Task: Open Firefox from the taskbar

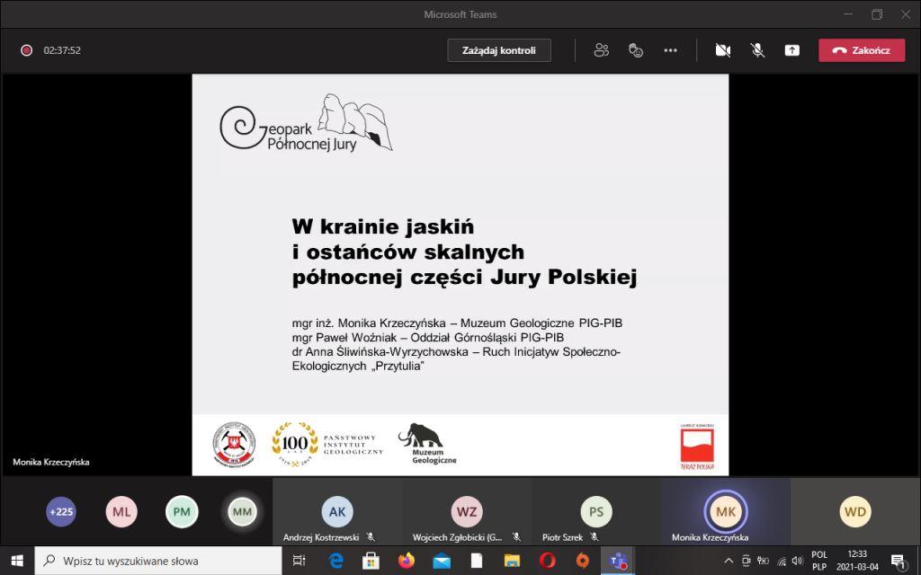Action: pos(407,561)
